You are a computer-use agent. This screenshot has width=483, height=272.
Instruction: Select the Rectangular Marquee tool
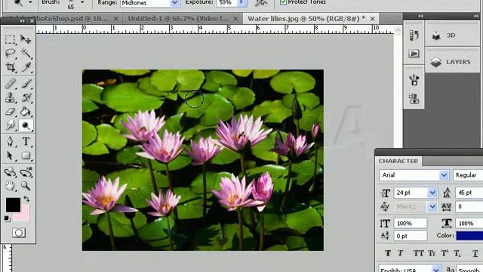(x=10, y=39)
